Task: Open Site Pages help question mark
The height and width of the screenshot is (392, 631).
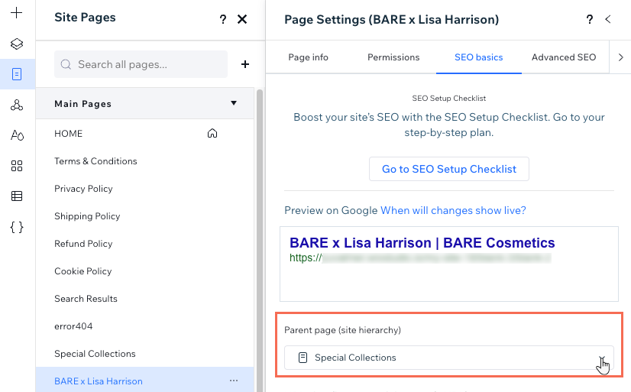Action: [223, 20]
